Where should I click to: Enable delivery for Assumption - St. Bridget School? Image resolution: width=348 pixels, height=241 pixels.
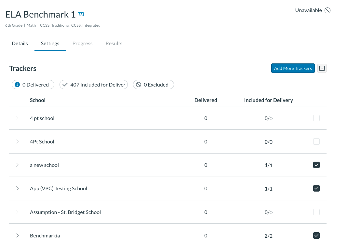point(316,212)
